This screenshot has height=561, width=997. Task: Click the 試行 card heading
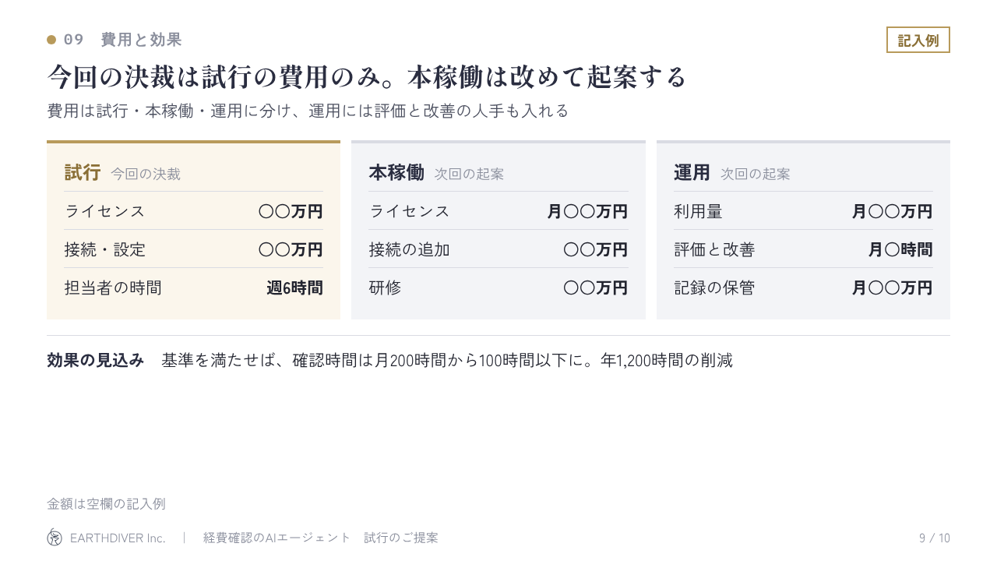(83, 172)
